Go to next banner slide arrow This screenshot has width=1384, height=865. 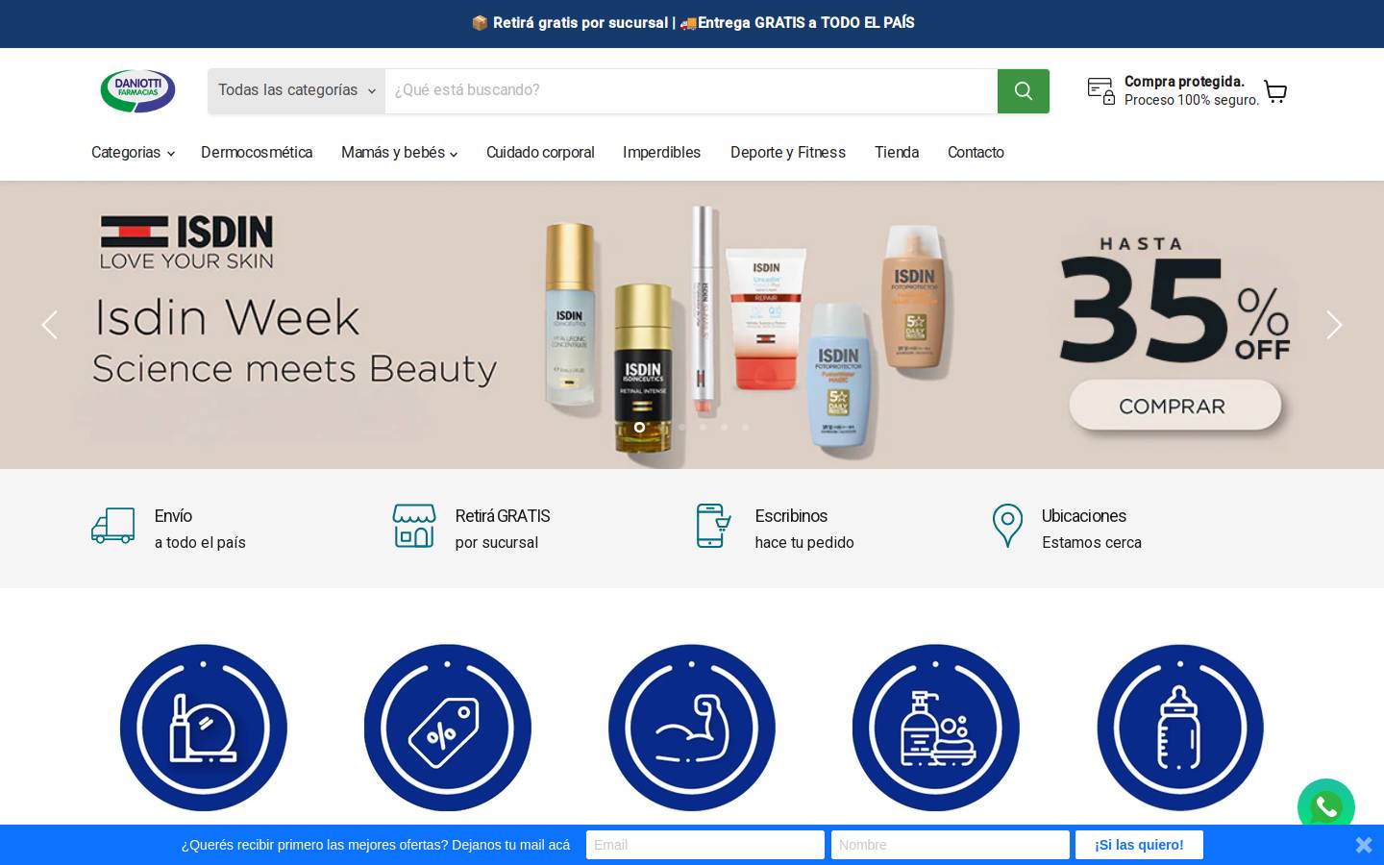pyautogui.click(x=1334, y=325)
